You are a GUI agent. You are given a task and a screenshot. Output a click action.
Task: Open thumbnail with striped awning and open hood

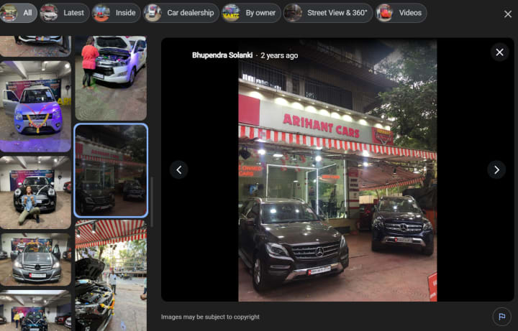(111, 276)
